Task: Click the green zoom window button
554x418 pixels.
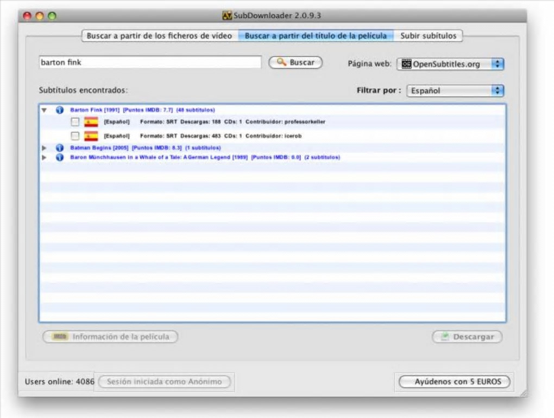Action: (52, 16)
